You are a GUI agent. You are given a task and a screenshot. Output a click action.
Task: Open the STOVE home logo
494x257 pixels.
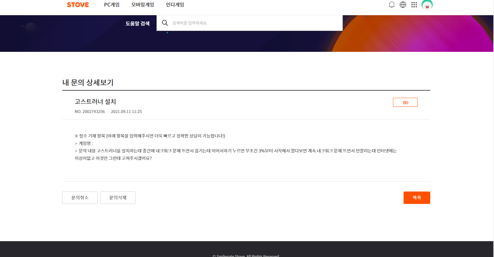click(x=78, y=5)
